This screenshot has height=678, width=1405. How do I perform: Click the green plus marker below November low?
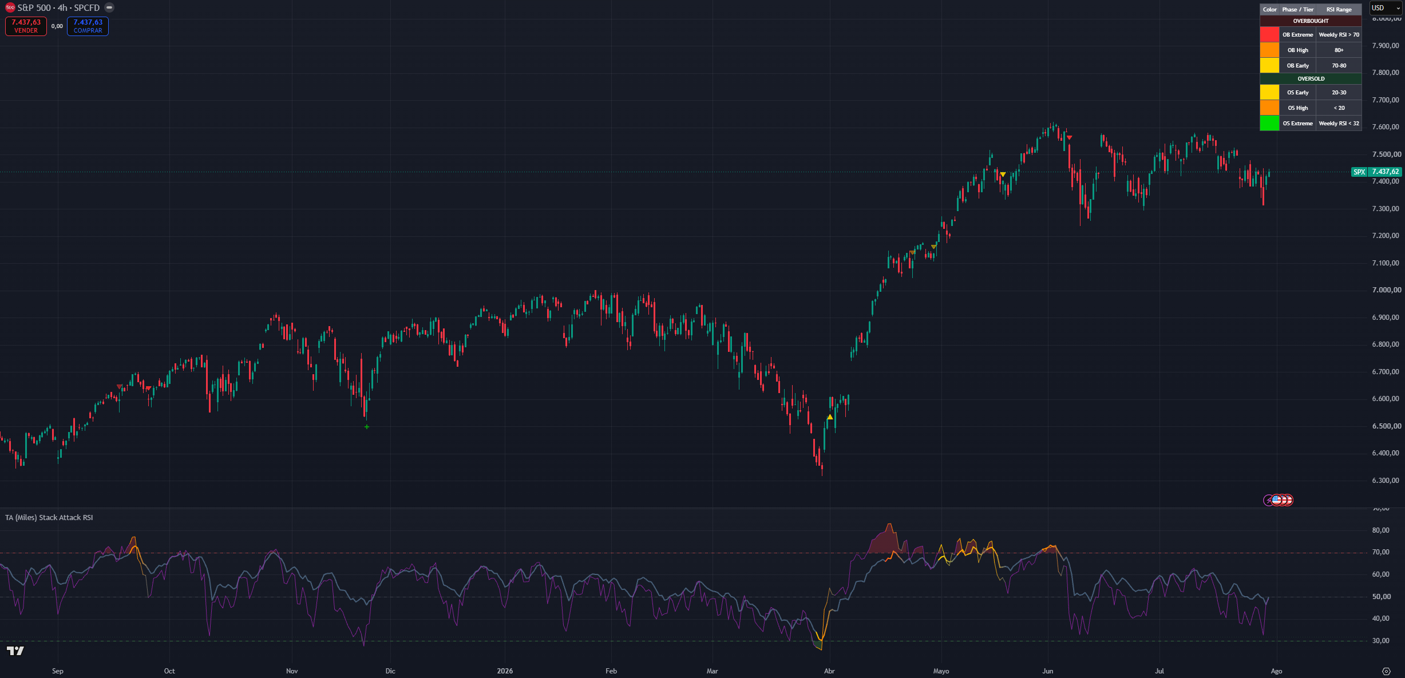pos(367,427)
